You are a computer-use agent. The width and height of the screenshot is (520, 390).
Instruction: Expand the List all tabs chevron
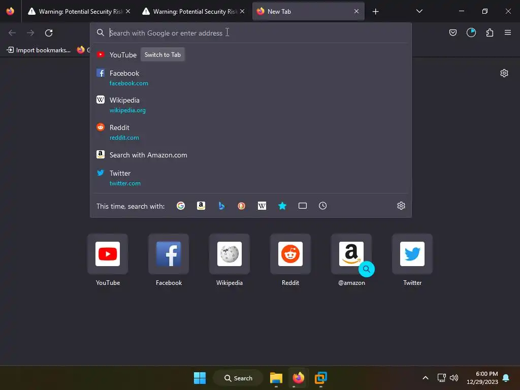(x=419, y=11)
